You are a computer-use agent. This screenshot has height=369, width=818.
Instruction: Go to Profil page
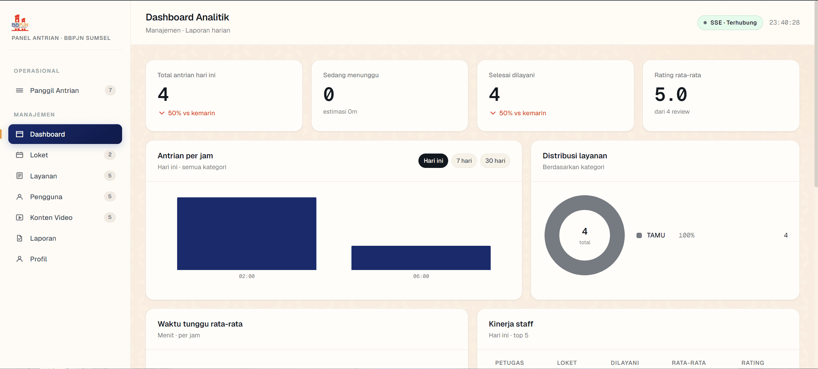point(65,259)
